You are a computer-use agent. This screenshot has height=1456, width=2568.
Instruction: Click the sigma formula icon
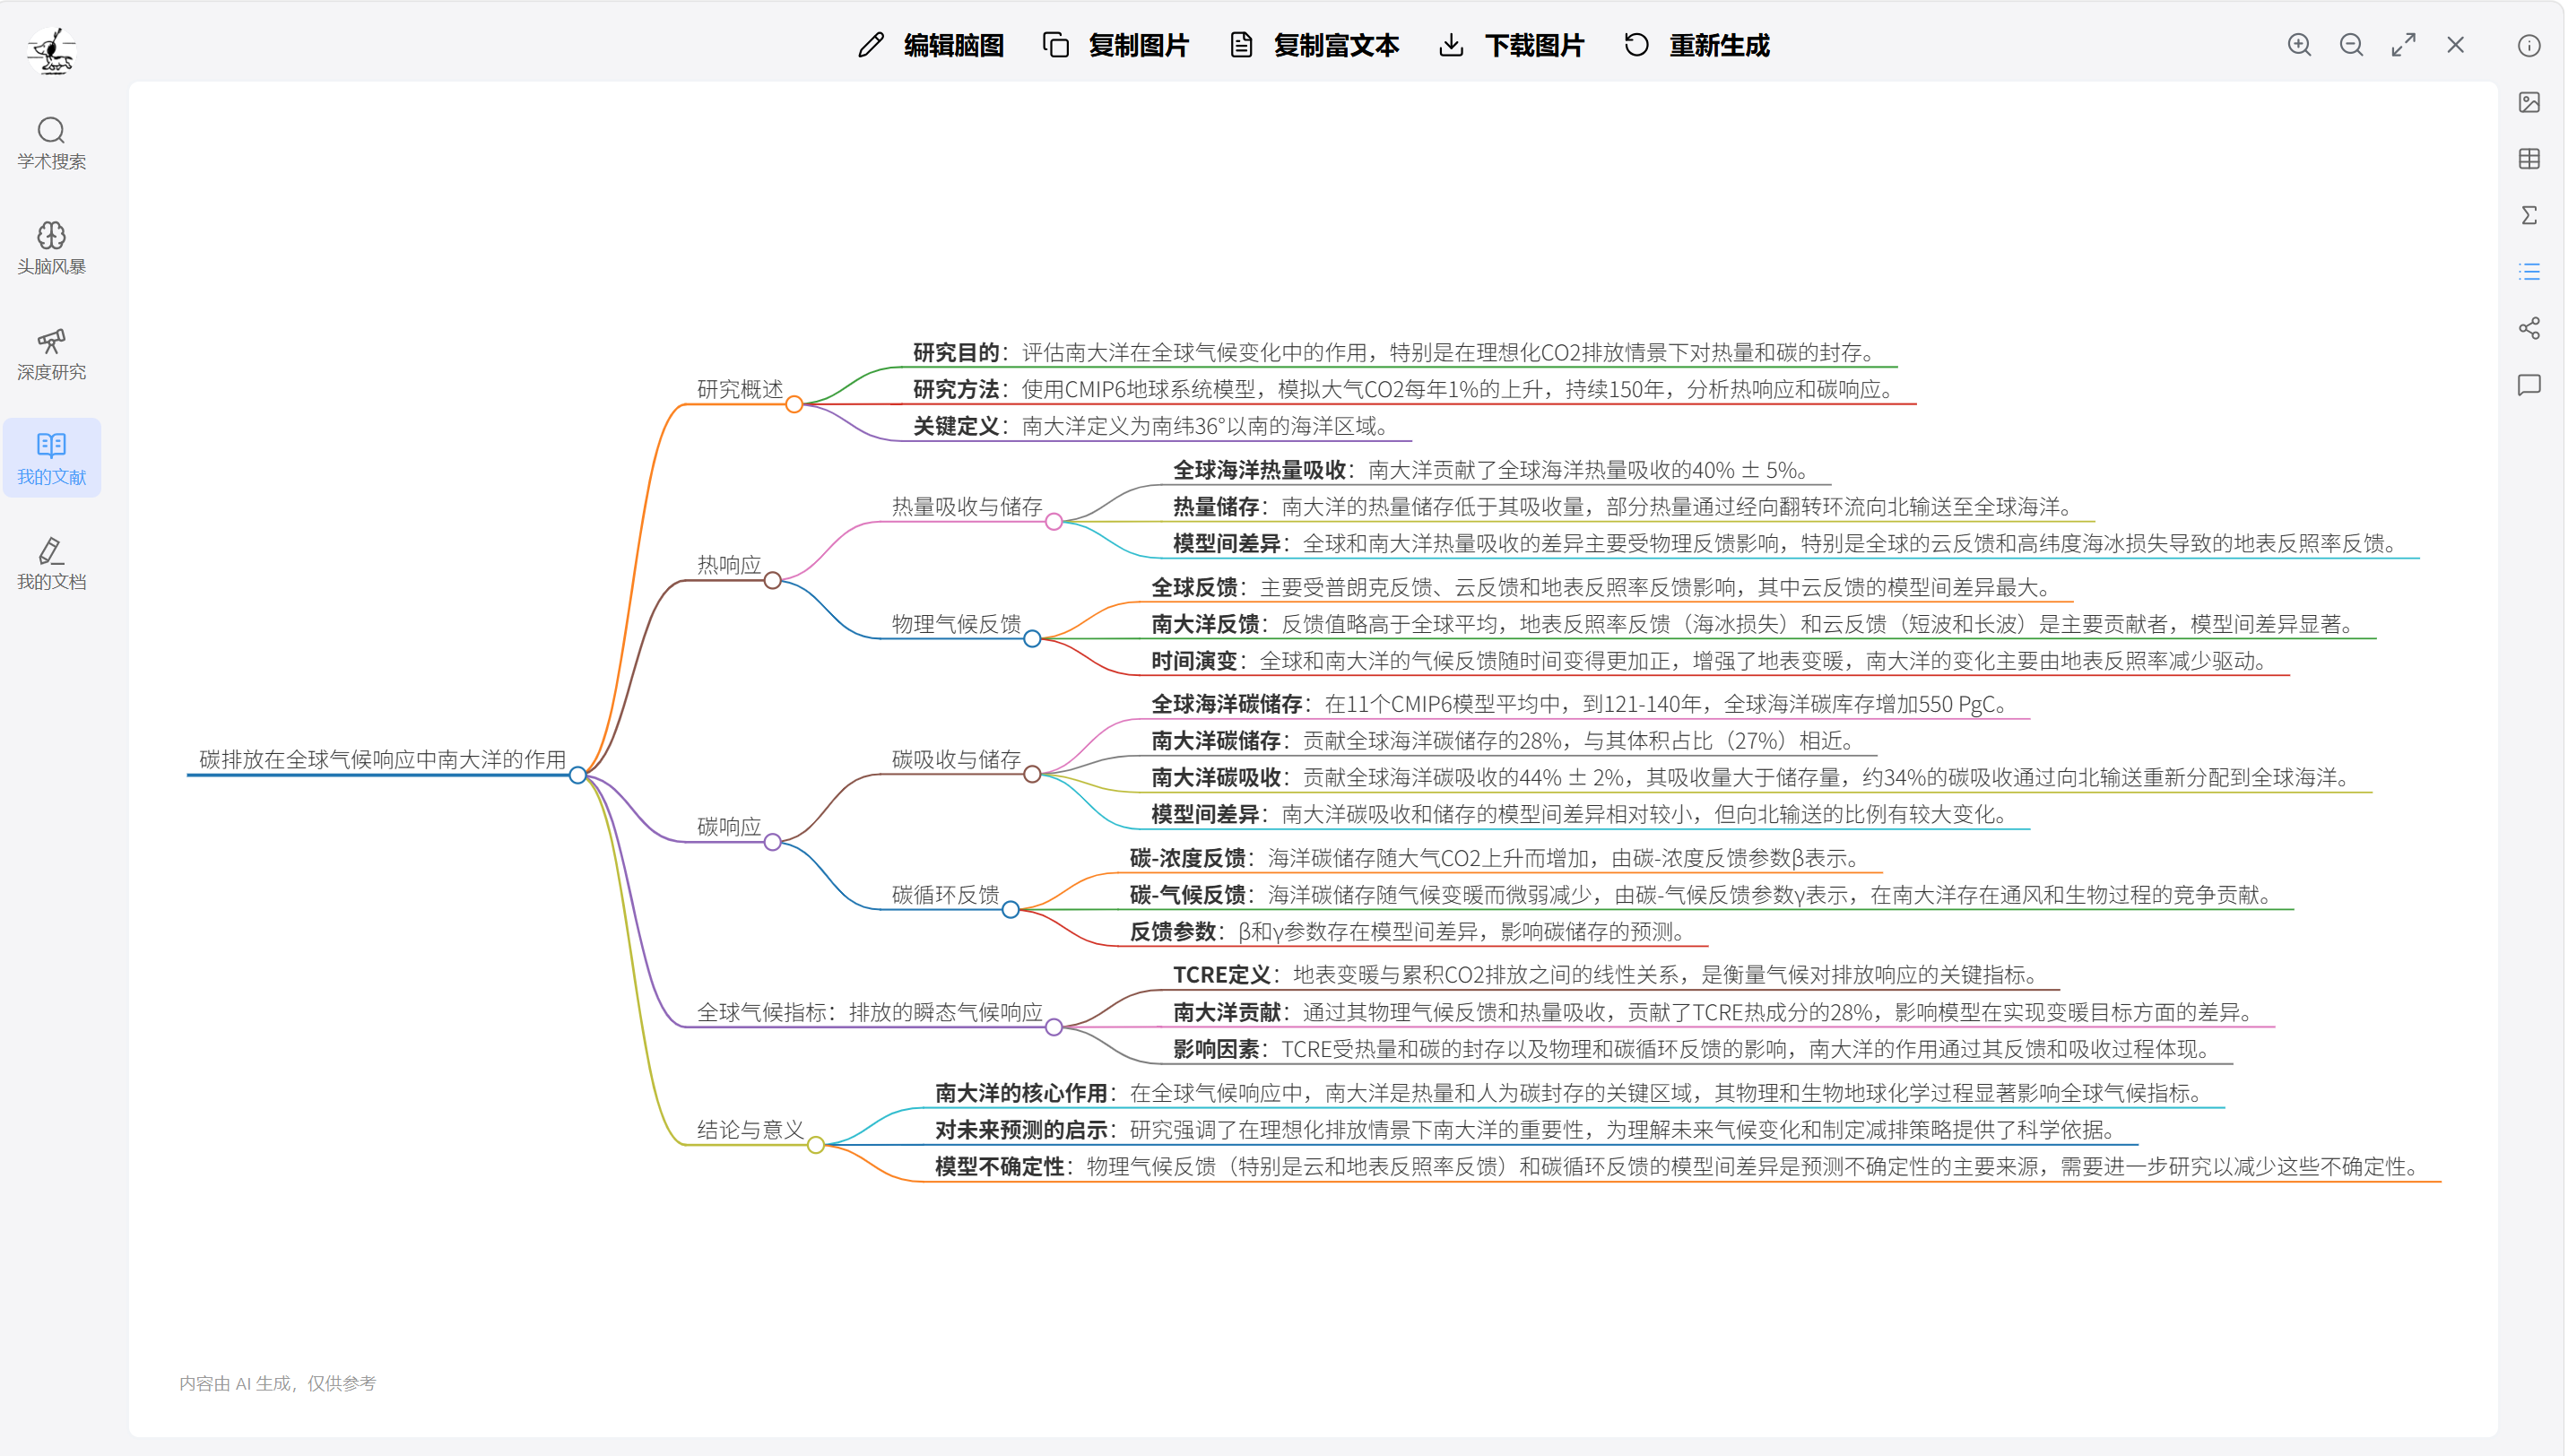point(2530,214)
